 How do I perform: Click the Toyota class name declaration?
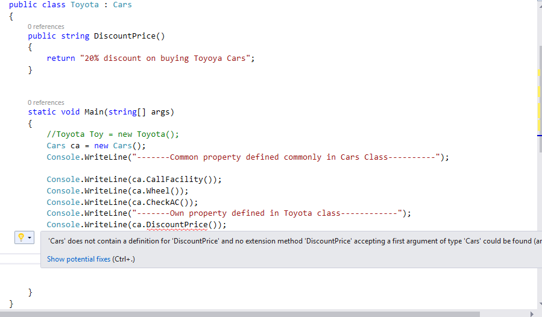point(84,5)
